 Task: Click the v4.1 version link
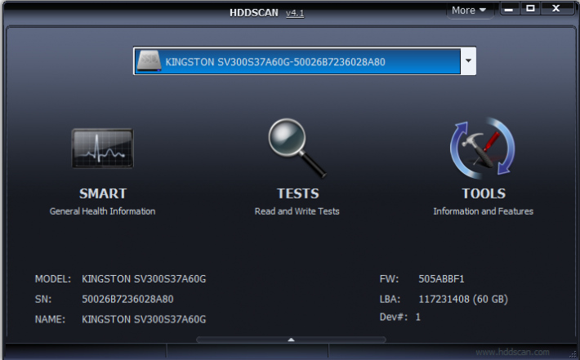coord(295,13)
